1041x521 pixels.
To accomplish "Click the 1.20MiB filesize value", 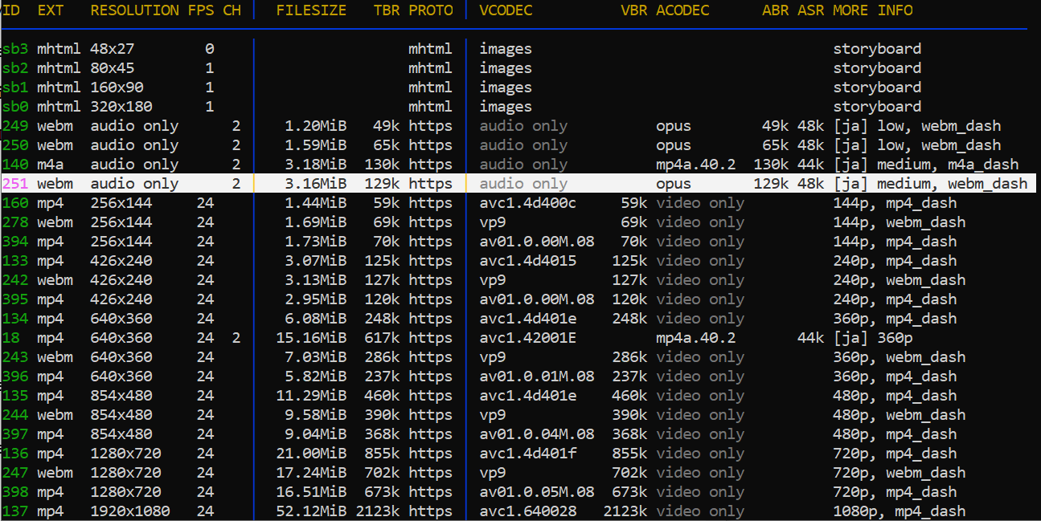I will pyautogui.click(x=316, y=126).
